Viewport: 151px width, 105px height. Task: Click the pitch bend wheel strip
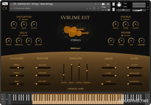coord(7,99)
